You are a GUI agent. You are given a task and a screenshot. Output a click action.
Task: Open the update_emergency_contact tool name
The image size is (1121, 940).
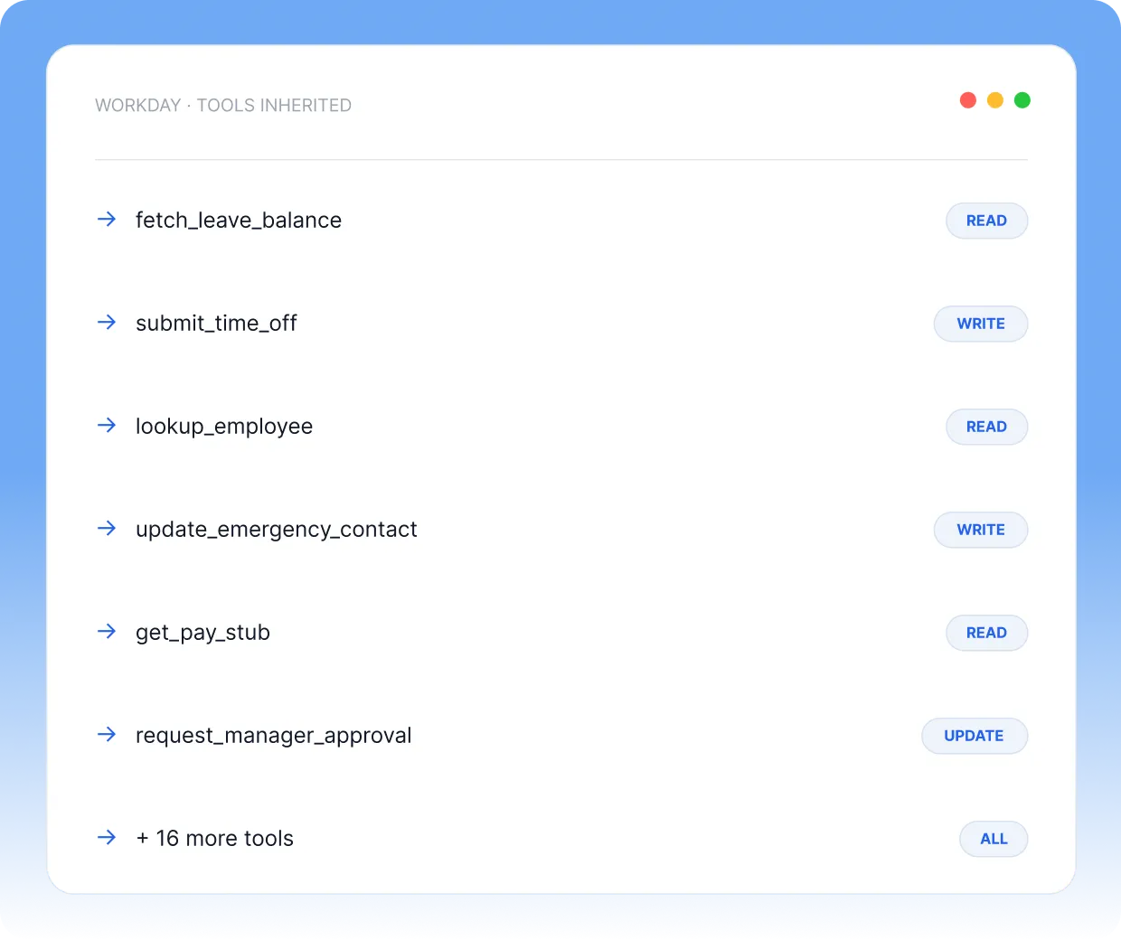tap(277, 530)
